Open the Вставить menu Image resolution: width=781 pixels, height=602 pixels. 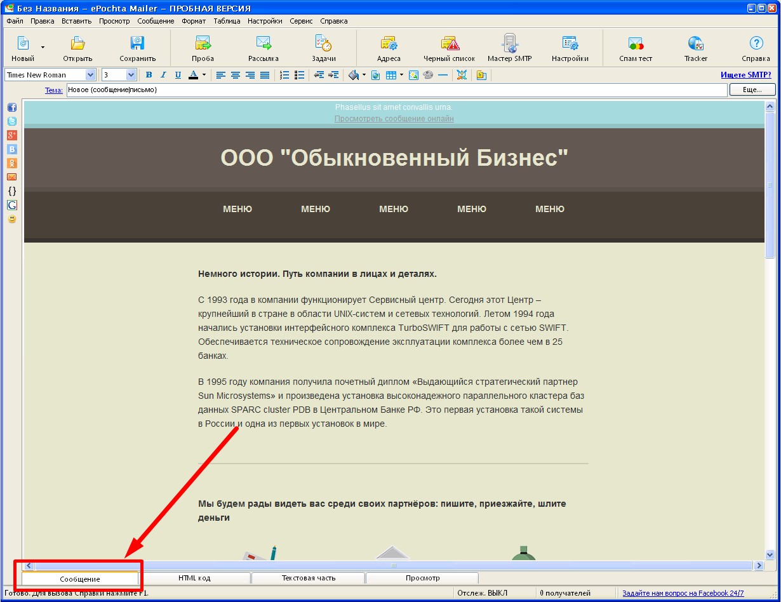coord(77,21)
